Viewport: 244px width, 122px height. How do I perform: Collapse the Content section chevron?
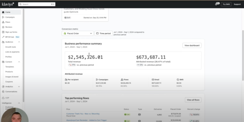[19, 62]
